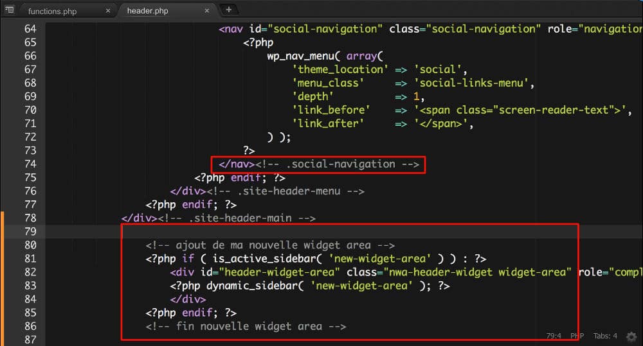The height and width of the screenshot is (346, 643).
Task: Click the closing </nav> tag
Action: pos(237,164)
